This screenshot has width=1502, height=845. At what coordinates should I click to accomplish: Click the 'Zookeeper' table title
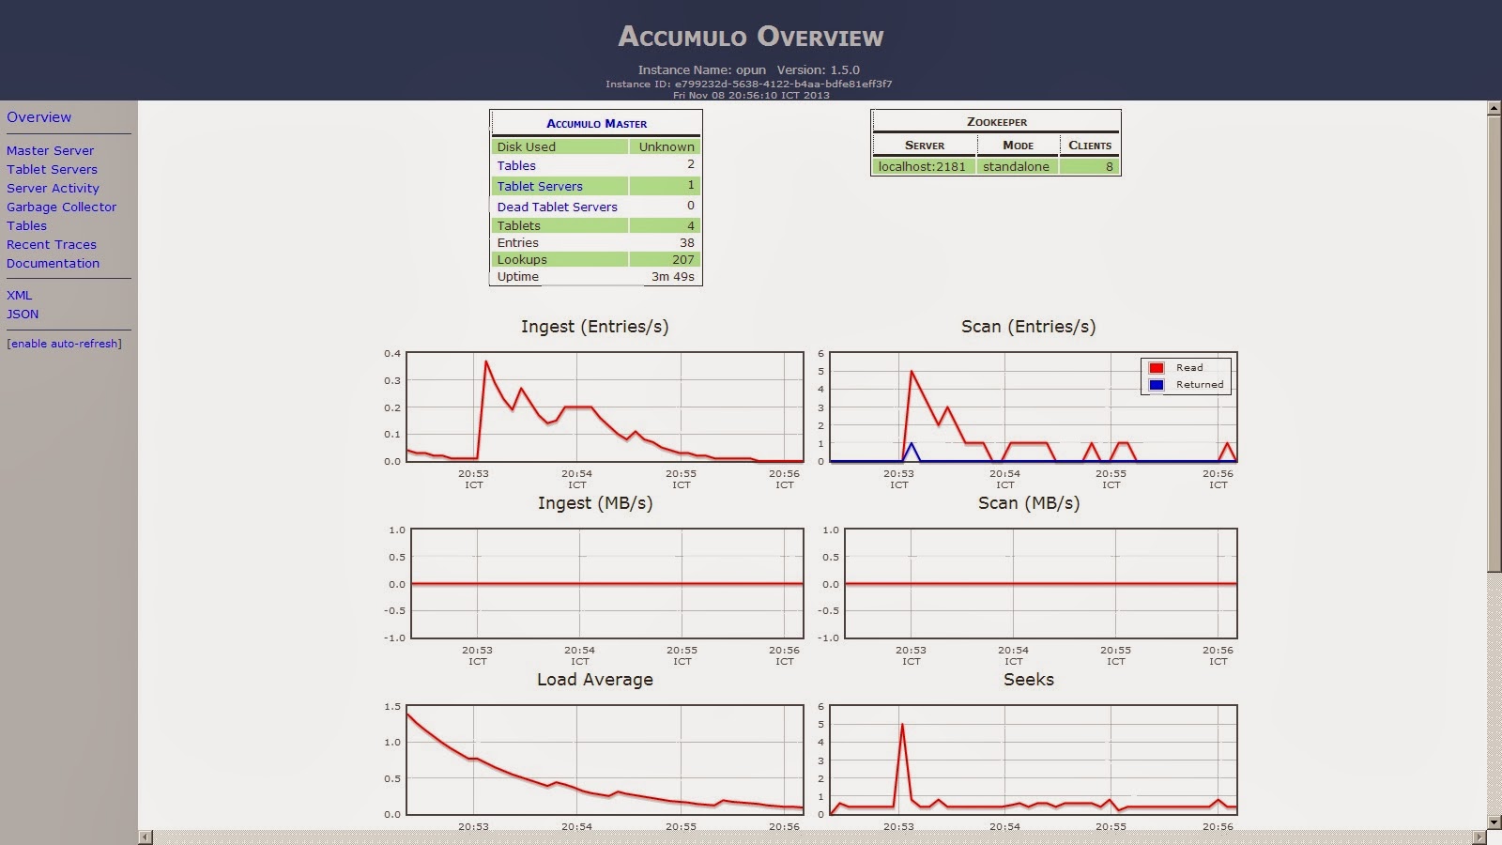click(x=997, y=122)
